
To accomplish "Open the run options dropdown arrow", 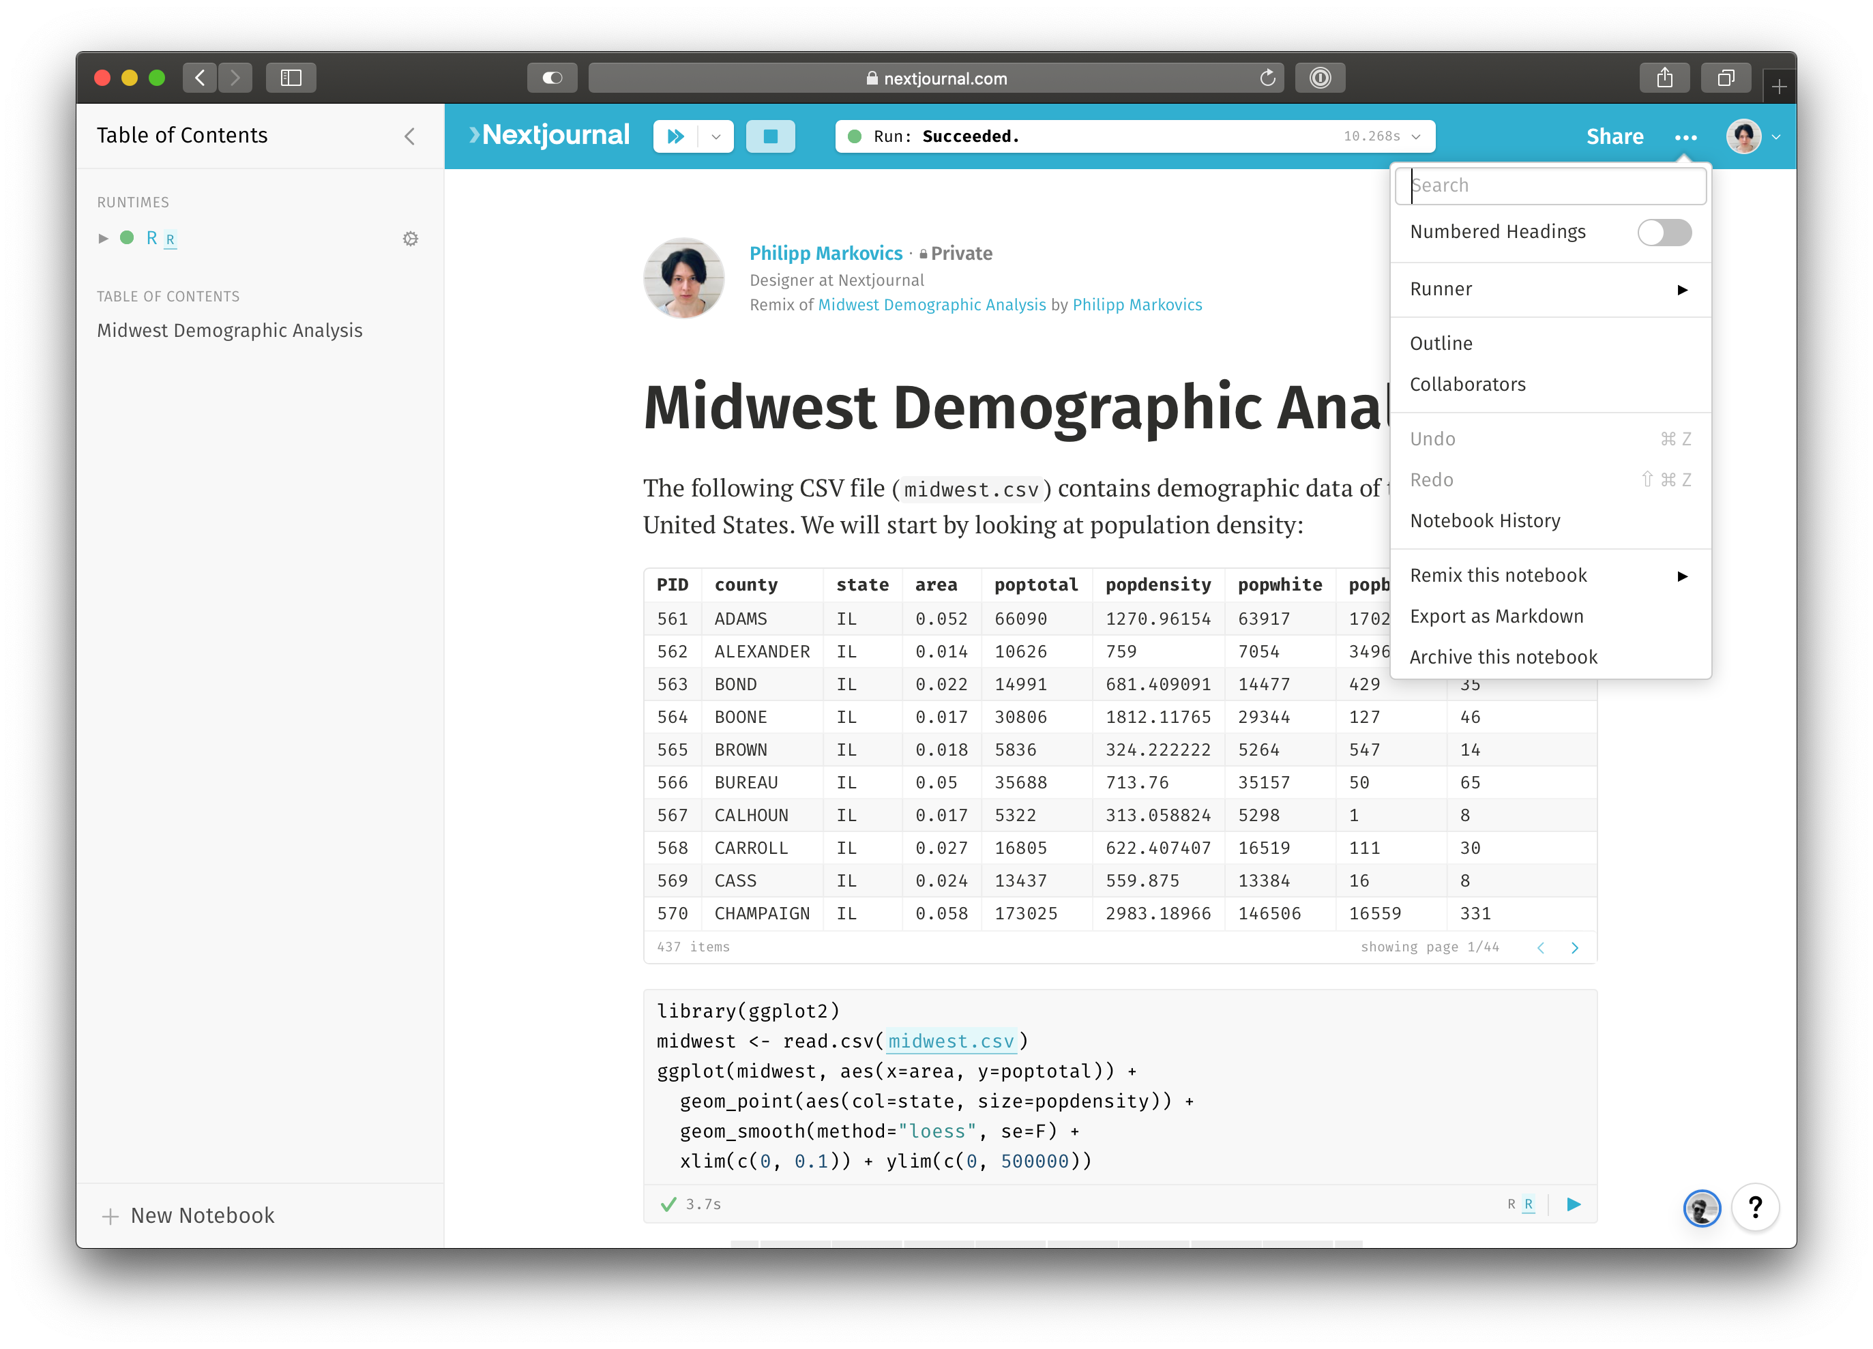I will pos(716,136).
